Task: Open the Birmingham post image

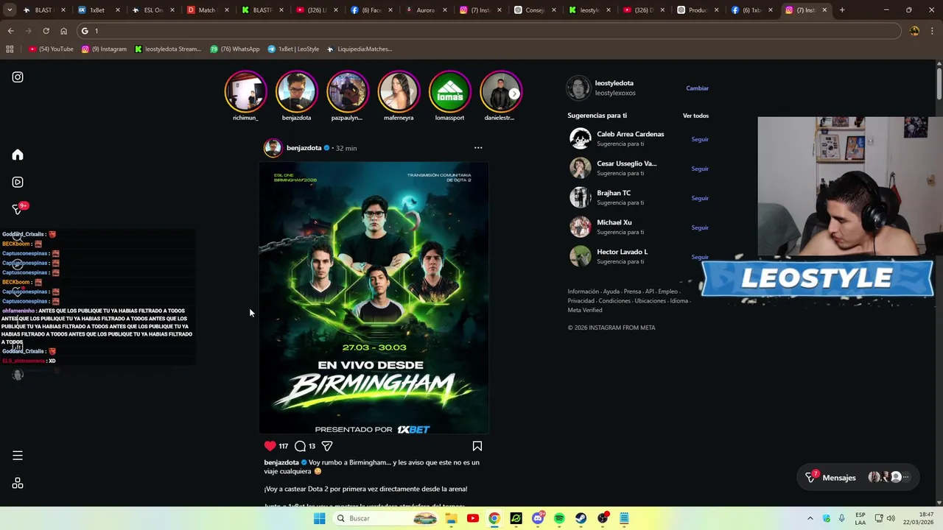Action: [x=374, y=297]
